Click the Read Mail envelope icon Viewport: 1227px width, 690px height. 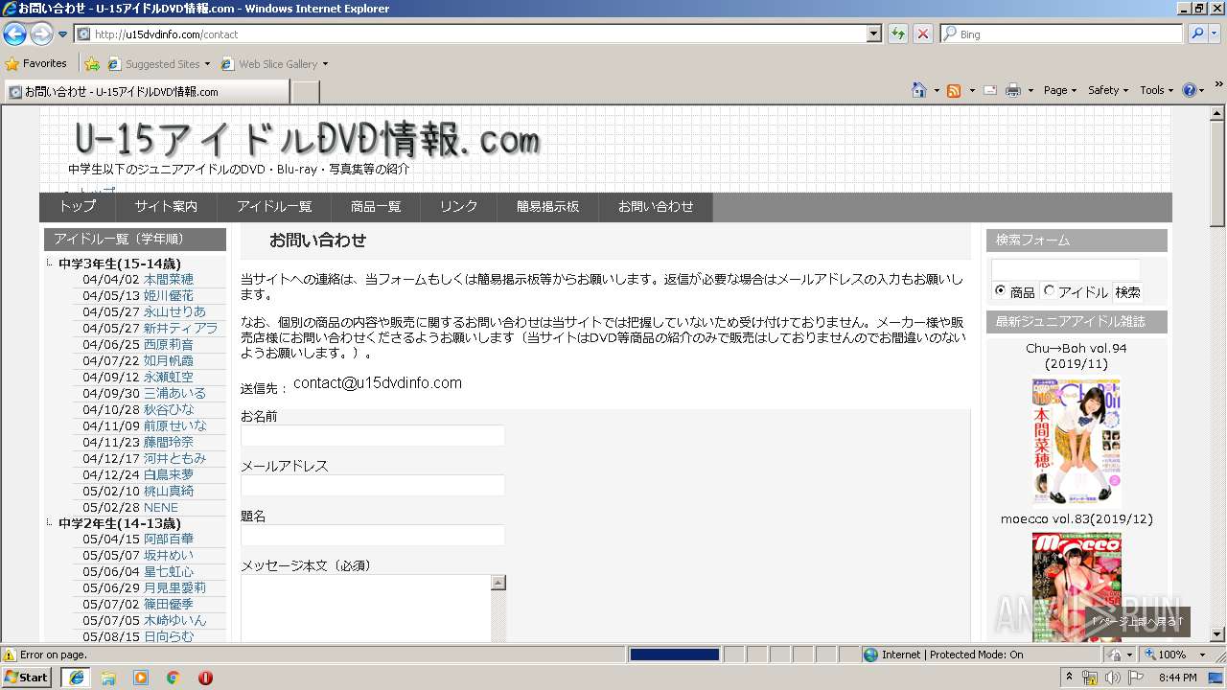click(x=988, y=90)
